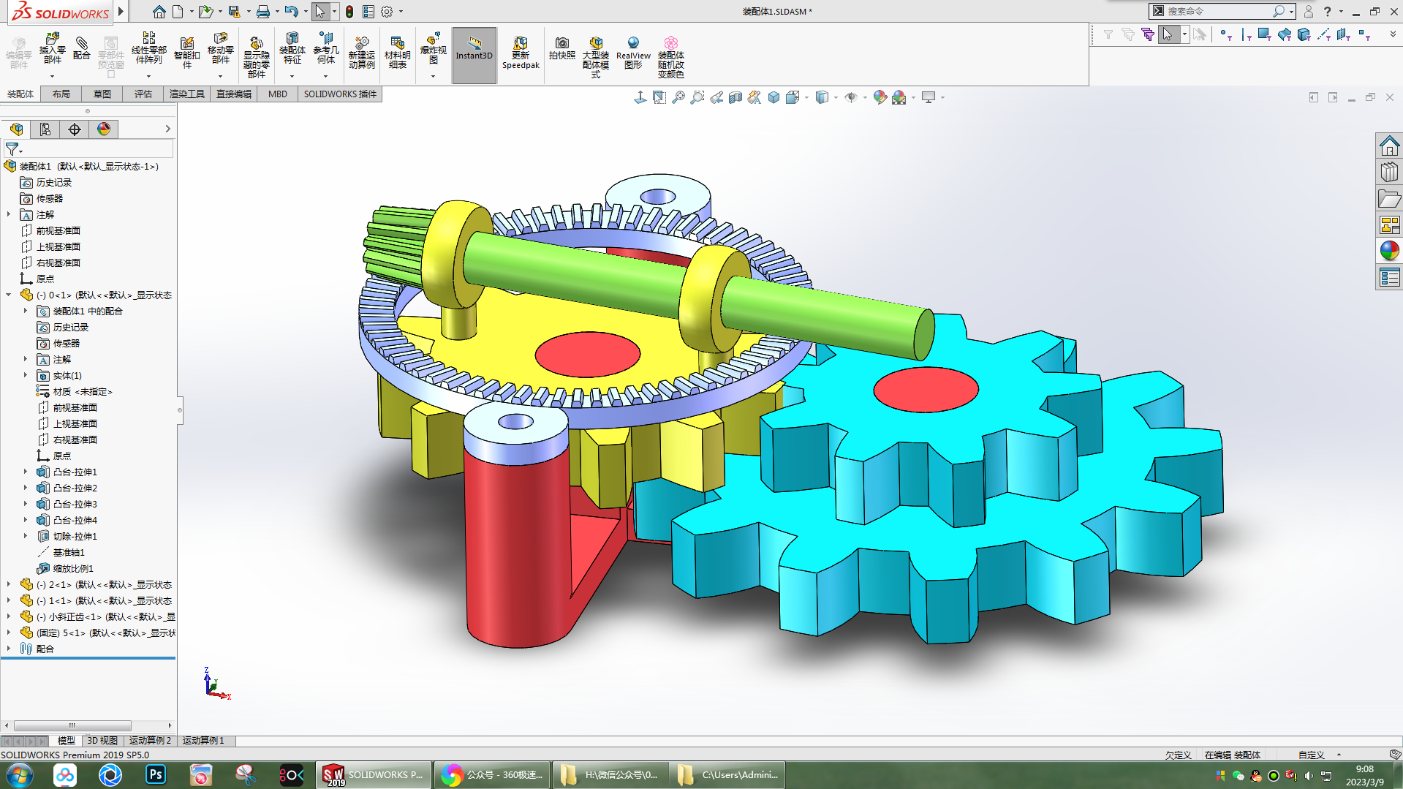Click the Home welcome icon in the top toolbar

point(159,12)
